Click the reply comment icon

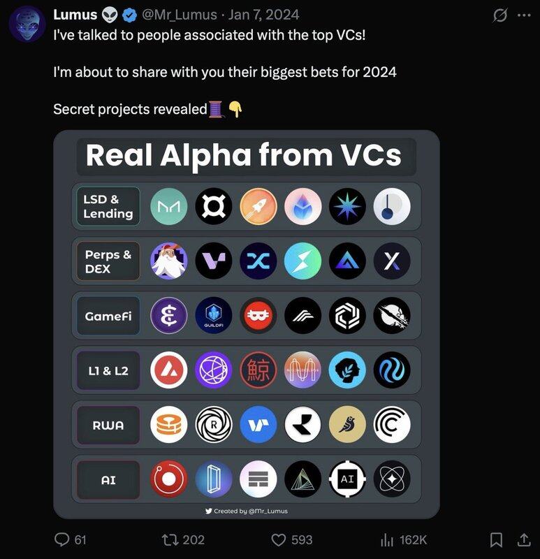(x=62, y=539)
